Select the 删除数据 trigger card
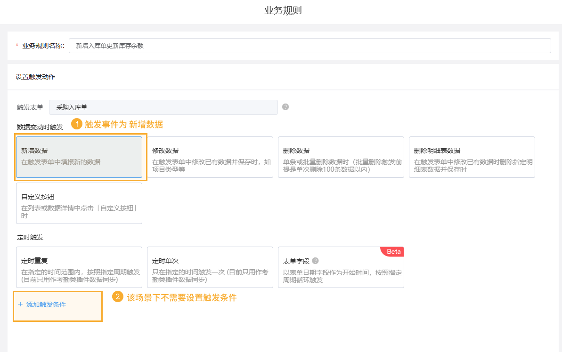This screenshot has height=352, width=562. coord(341,157)
